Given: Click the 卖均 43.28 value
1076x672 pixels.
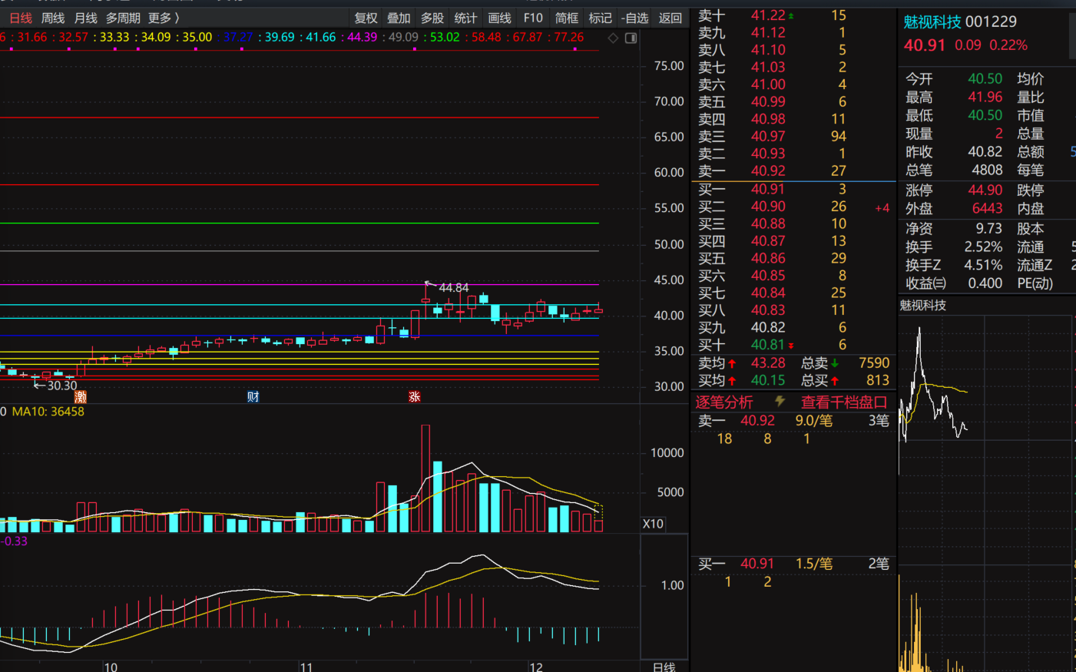Looking at the screenshot, I should coord(768,362).
